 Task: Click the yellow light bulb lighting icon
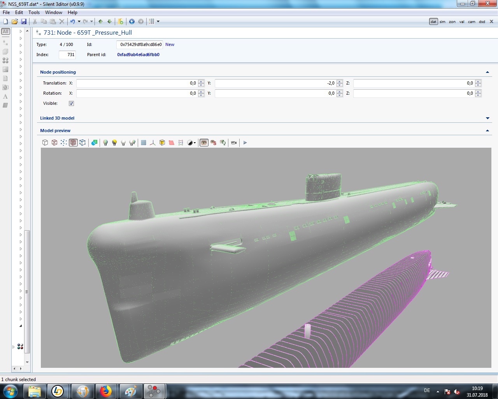click(114, 143)
